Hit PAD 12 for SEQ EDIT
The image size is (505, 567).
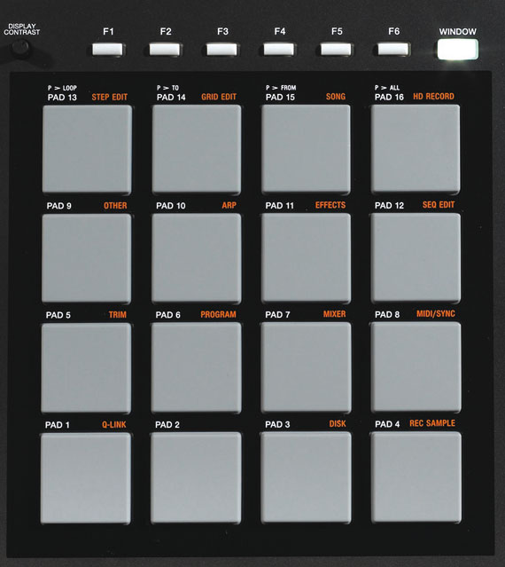tap(416, 257)
